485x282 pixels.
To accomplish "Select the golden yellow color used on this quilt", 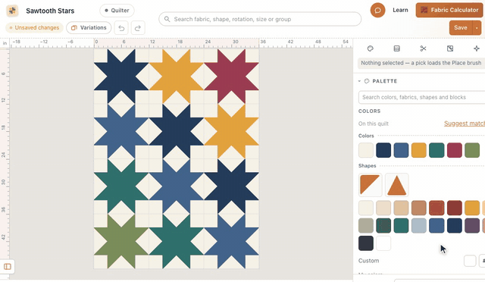I will [419, 150].
